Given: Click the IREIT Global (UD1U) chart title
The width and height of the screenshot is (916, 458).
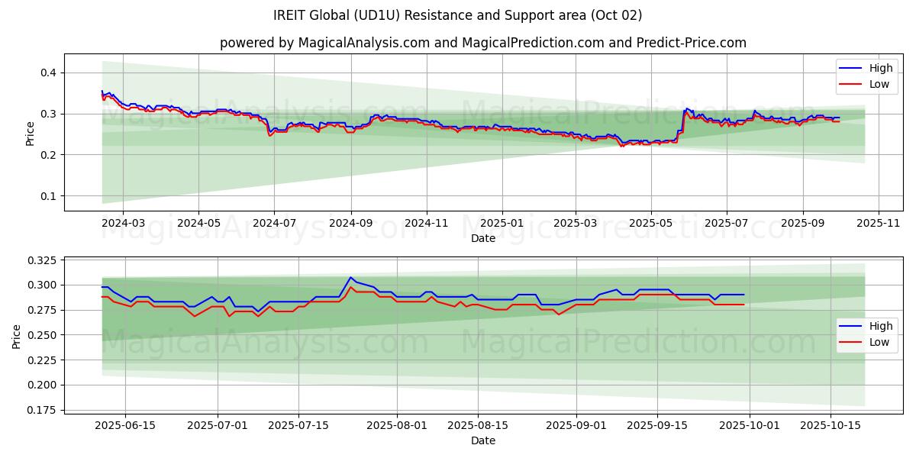Looking at the screenshot, I should [x=458, y=15].
